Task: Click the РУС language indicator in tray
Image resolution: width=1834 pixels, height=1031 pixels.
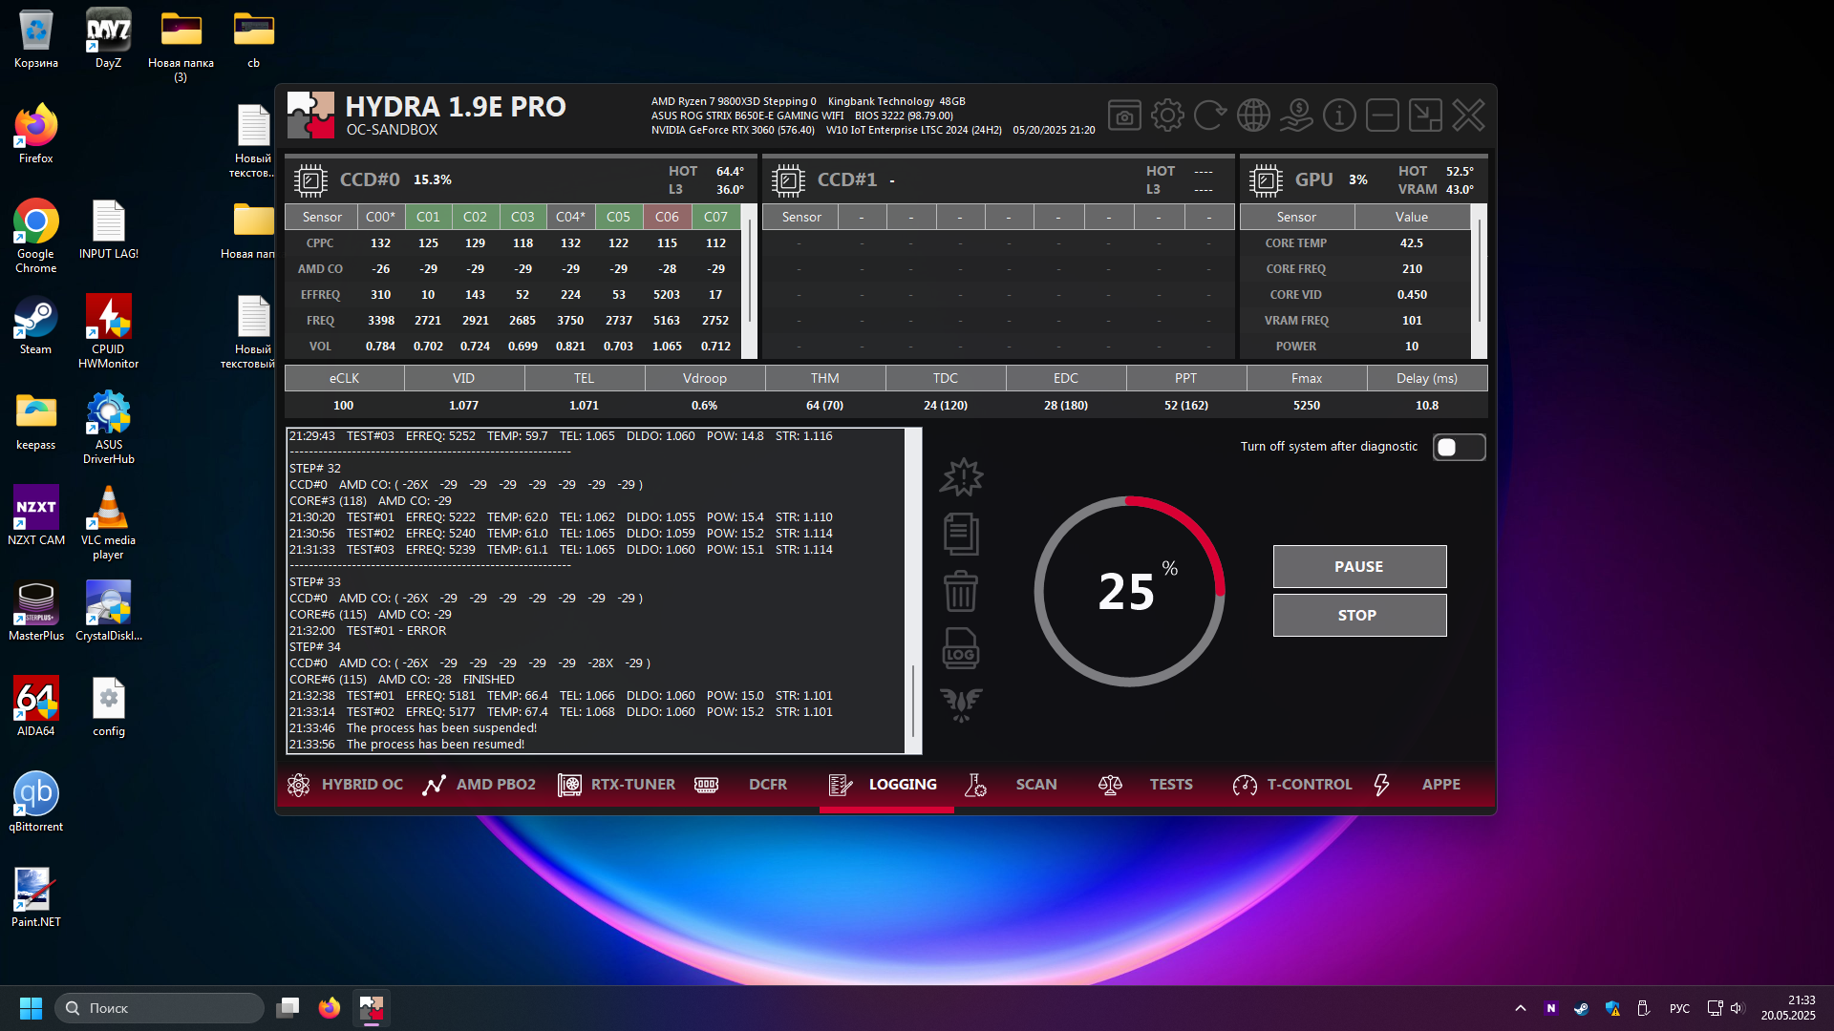Action: click(1679, 1008)
